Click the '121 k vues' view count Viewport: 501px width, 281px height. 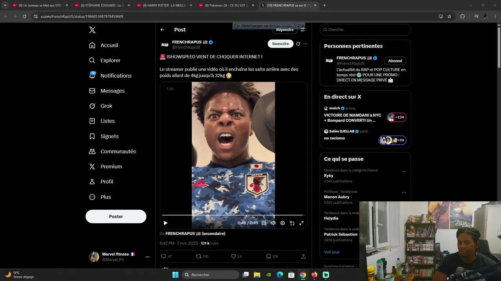[x=209, y=243]
